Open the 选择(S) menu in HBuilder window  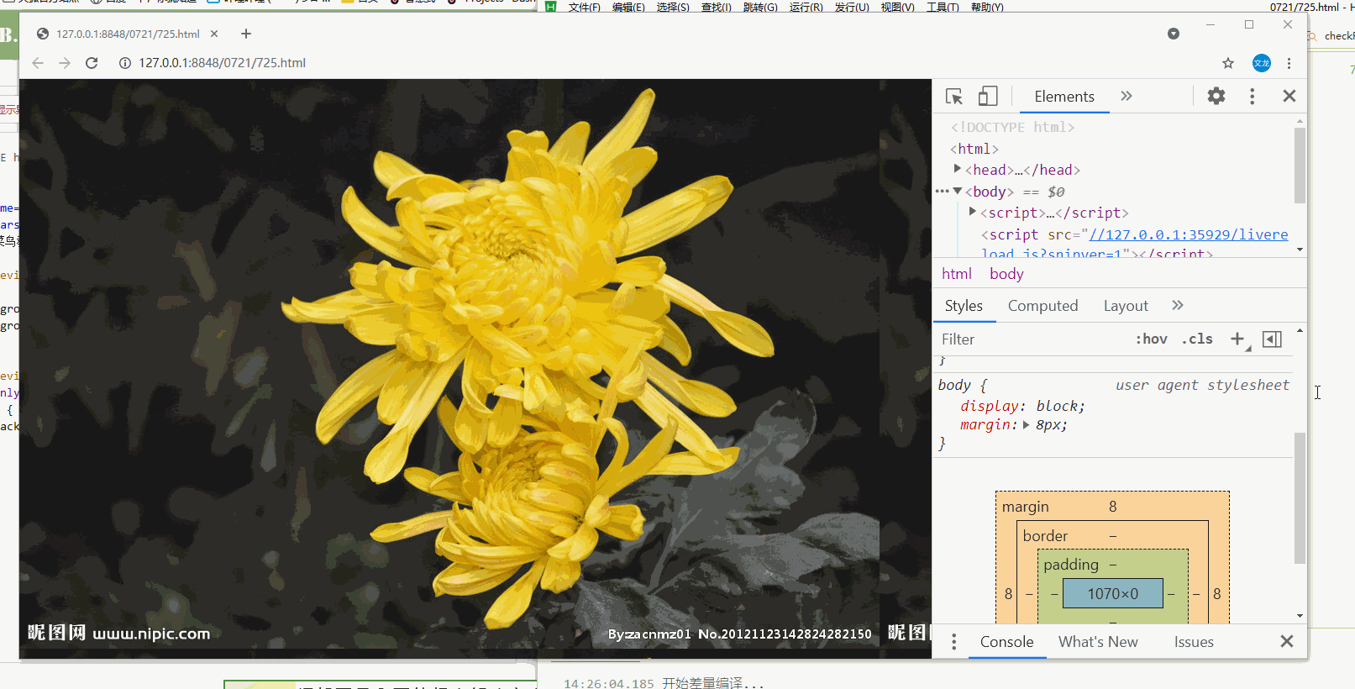pyautogui.click(x=673, y=8)
